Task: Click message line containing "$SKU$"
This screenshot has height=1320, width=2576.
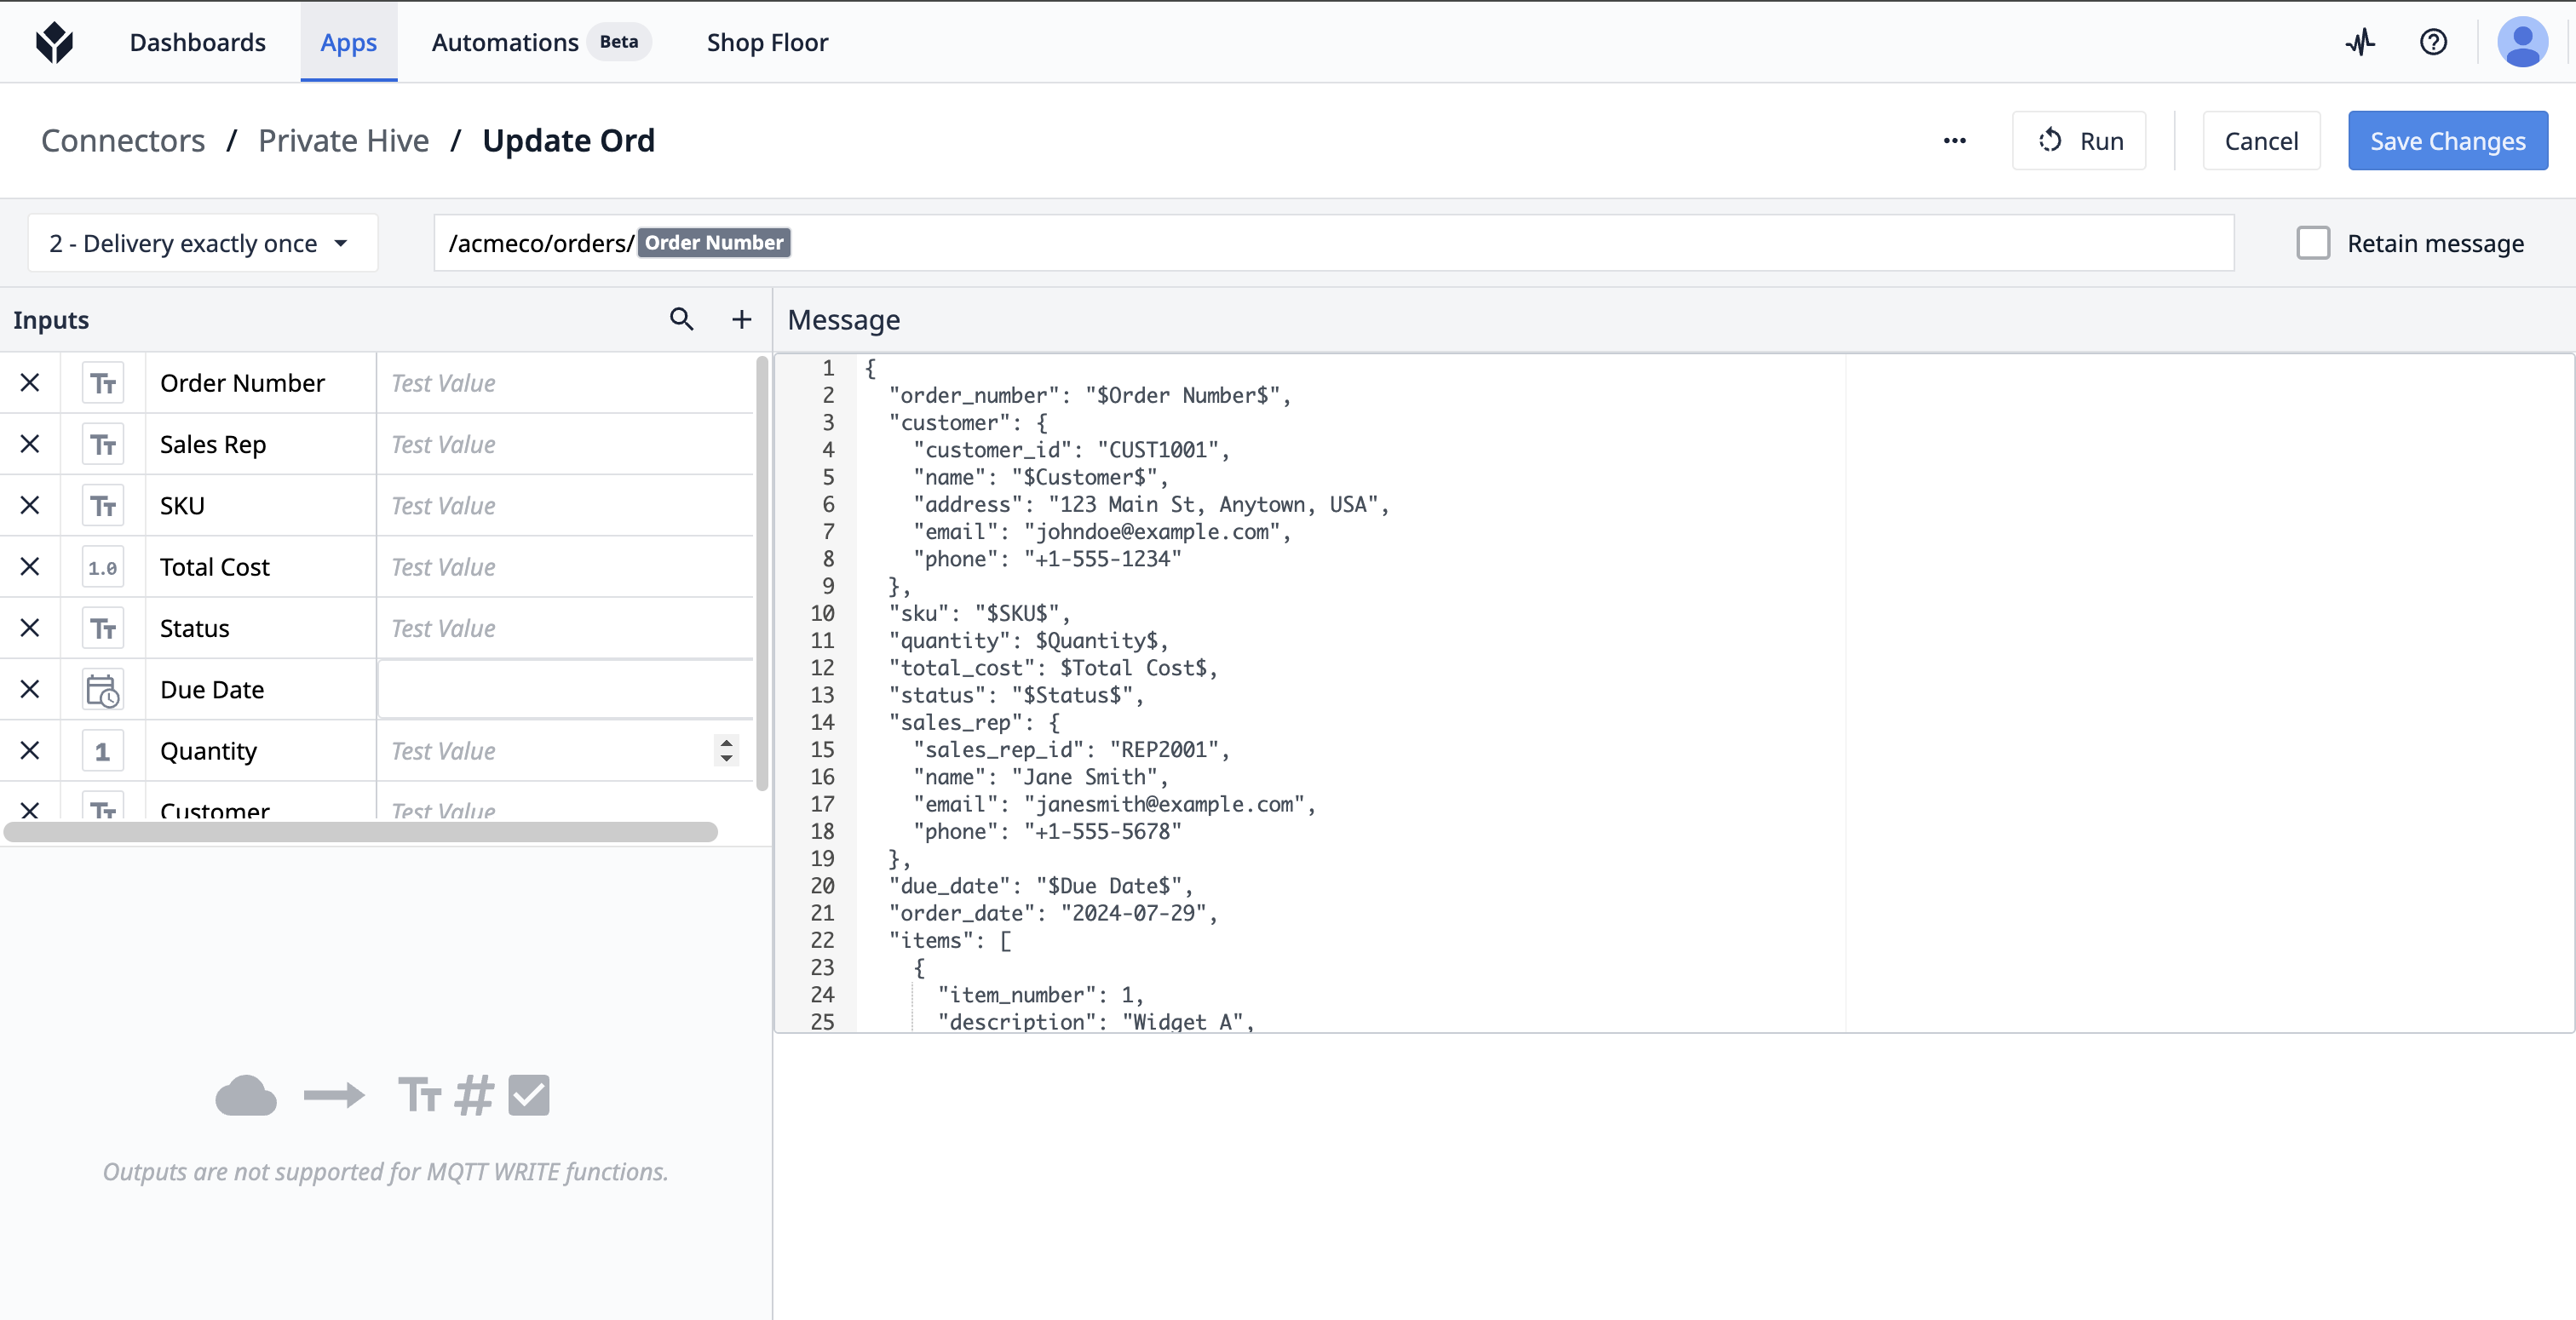Action: (x=979, y=613)
